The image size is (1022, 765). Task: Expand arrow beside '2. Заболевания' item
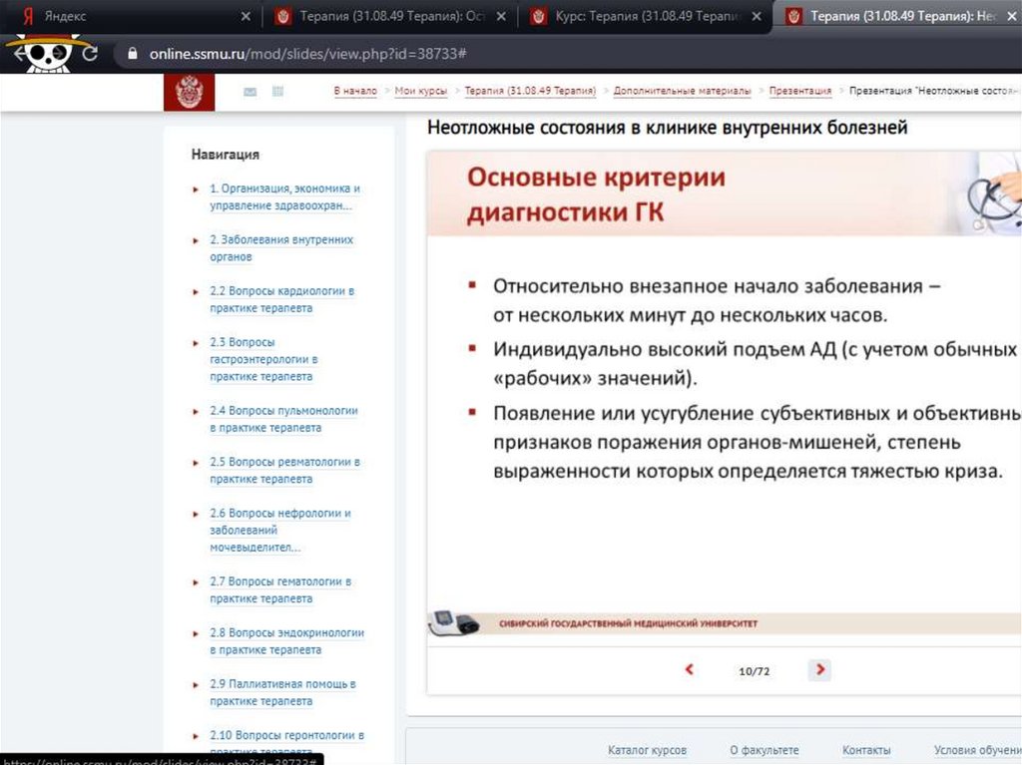(196, 240)
